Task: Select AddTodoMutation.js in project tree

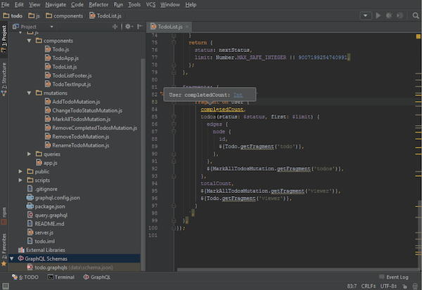Action: 75,102
